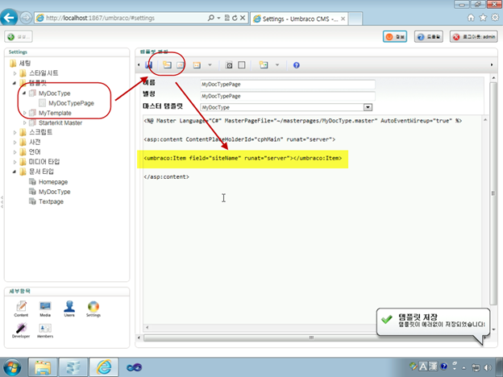Screen dimensions: 503x377
Task: Open the Homepage document type
Action: pyautogui.click(x=53, y=182)
